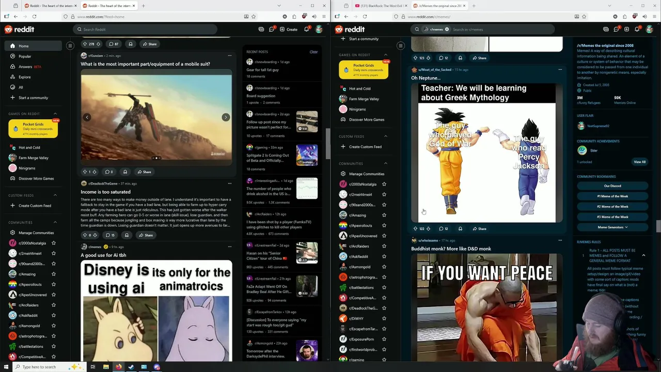661x372 pixels.
Task: Collapse Games on Reddit section, right window
Action: [x=385, y=55]
